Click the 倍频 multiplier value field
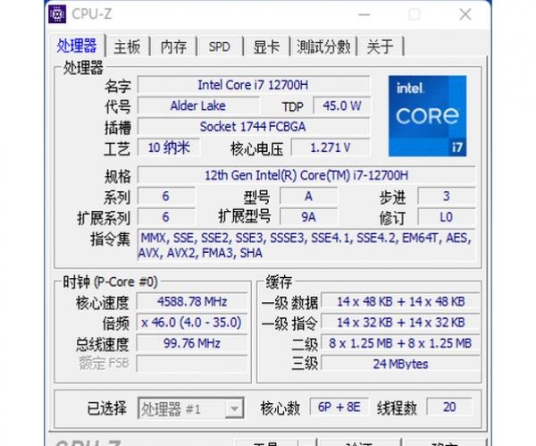536x446 pixels. coord(192,323)
